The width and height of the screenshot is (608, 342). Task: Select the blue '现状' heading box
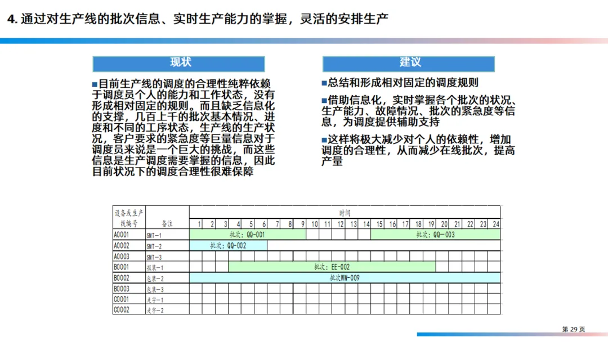(179, 64)
